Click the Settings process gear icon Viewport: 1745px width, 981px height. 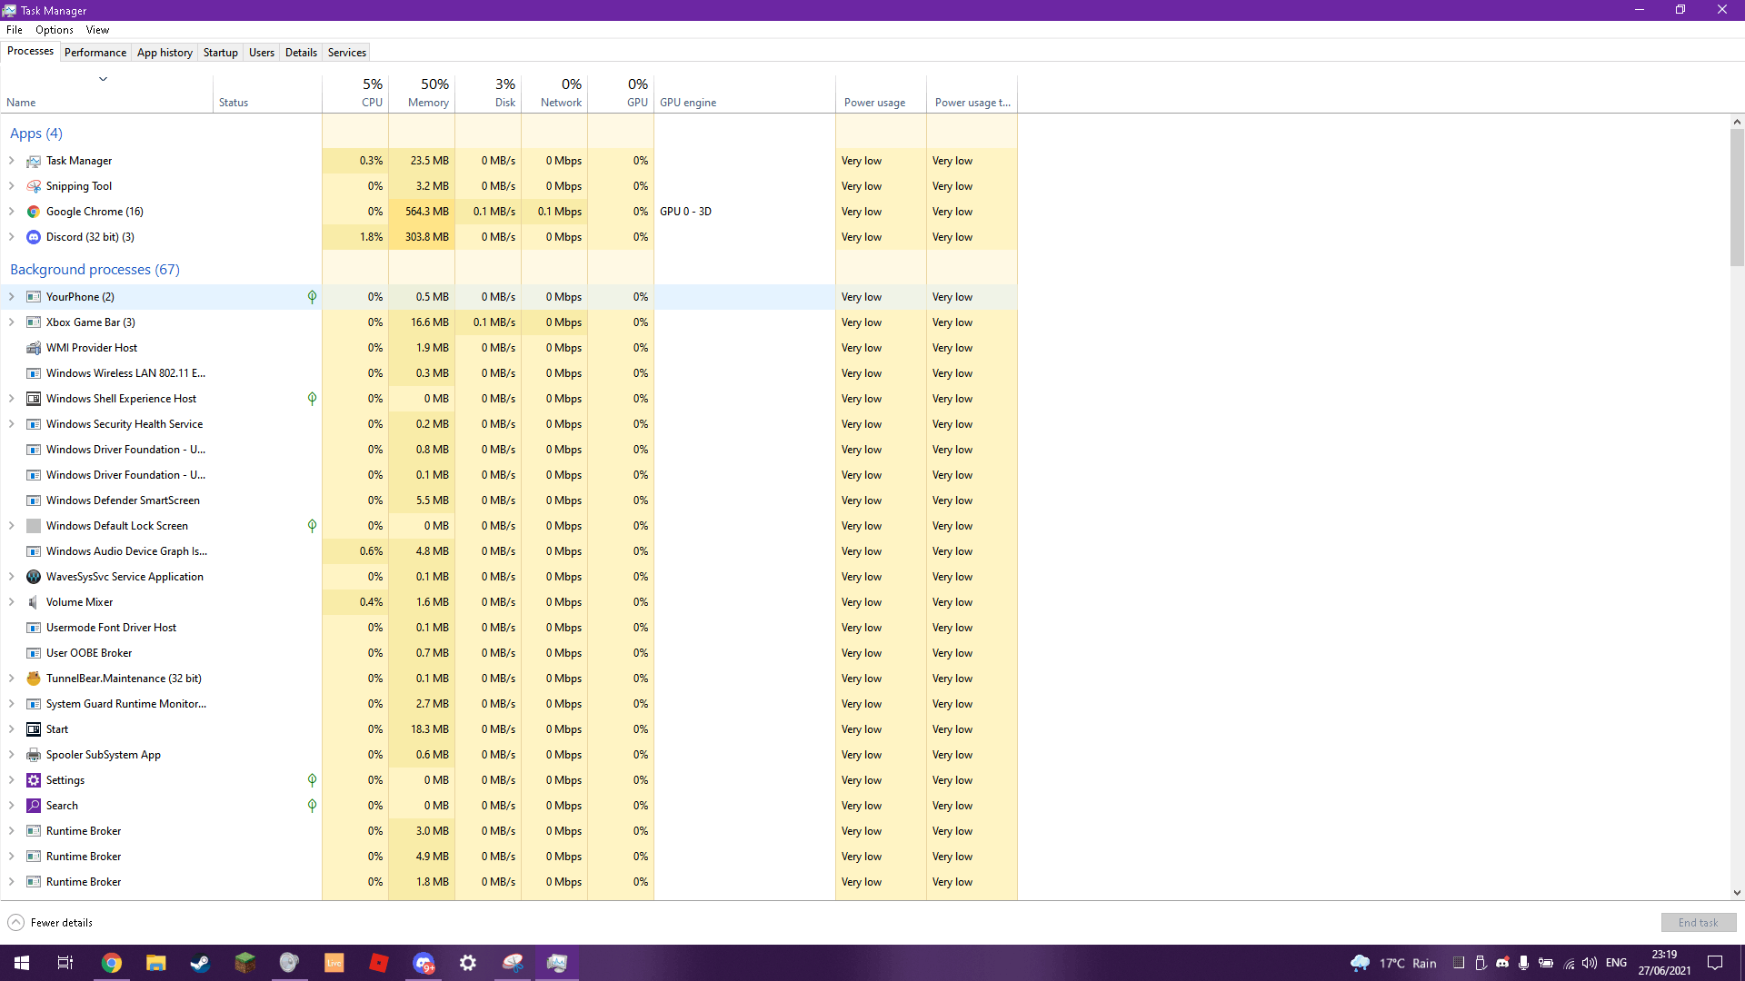(34, 780)
